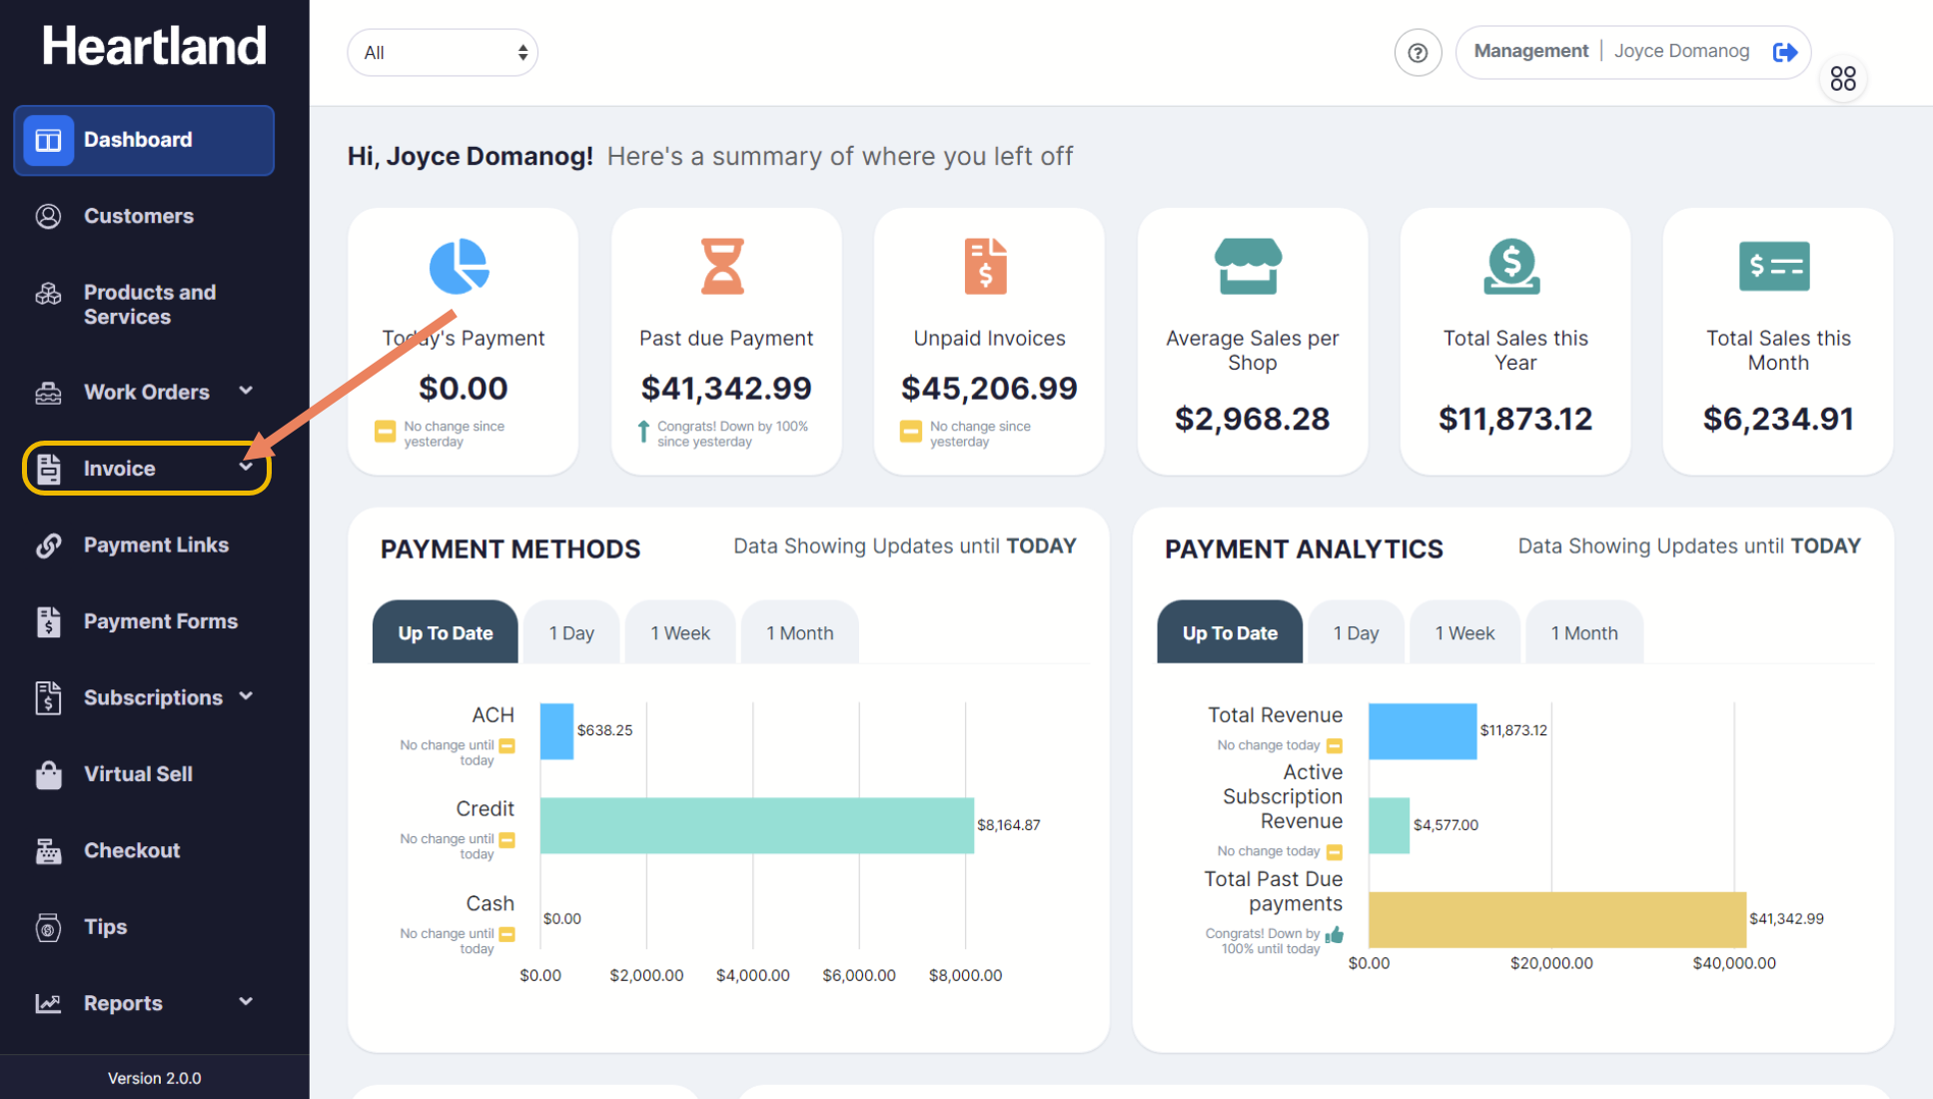Screen dimensions: 1933x1099
Task: Go to Payment Forms page
Action: pos(160,621)
